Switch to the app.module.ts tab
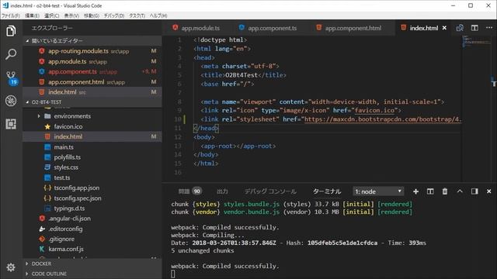 point(196,28)
